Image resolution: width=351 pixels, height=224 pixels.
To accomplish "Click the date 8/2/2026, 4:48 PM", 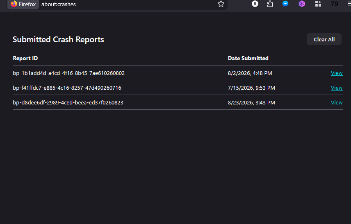I will [250, 73].
